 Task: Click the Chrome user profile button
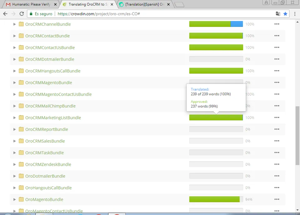tap(266, 2)
